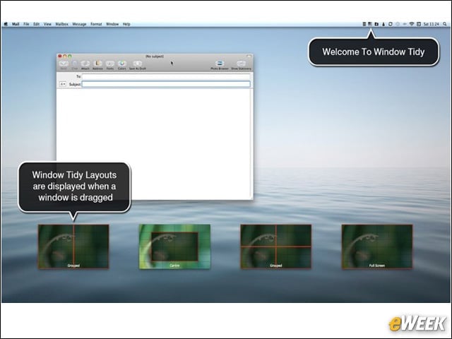Screen dimensions: 452x339
Task: Select the Full Screen layout thumbnail
Action: [377, 246]
